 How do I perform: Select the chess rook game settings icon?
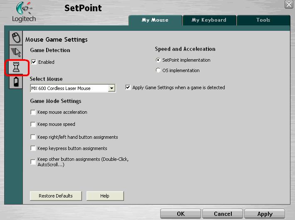[x=16, y=67]
